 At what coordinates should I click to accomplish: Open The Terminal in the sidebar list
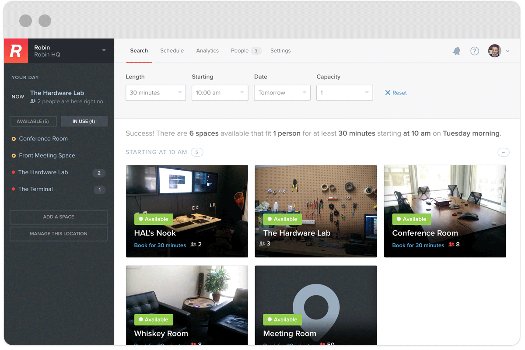pyautogui.click(x=35, y=189)
